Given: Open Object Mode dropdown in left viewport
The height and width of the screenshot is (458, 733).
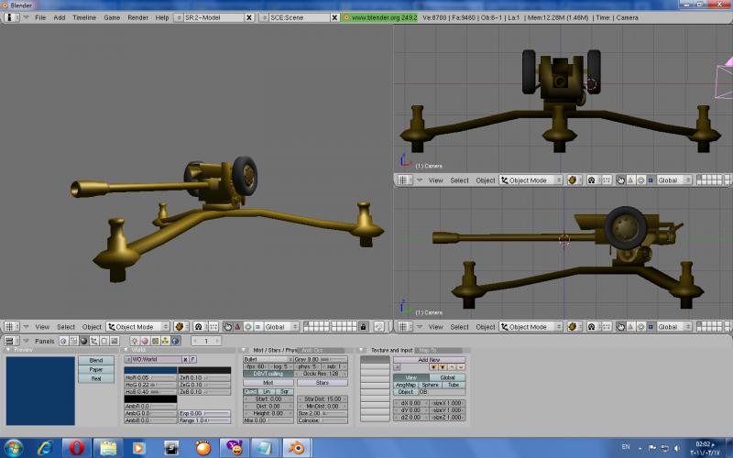Looking at the screenshot, I should [138, 327].
